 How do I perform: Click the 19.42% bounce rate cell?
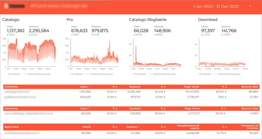pyautogui.click(x=254, y=133)
